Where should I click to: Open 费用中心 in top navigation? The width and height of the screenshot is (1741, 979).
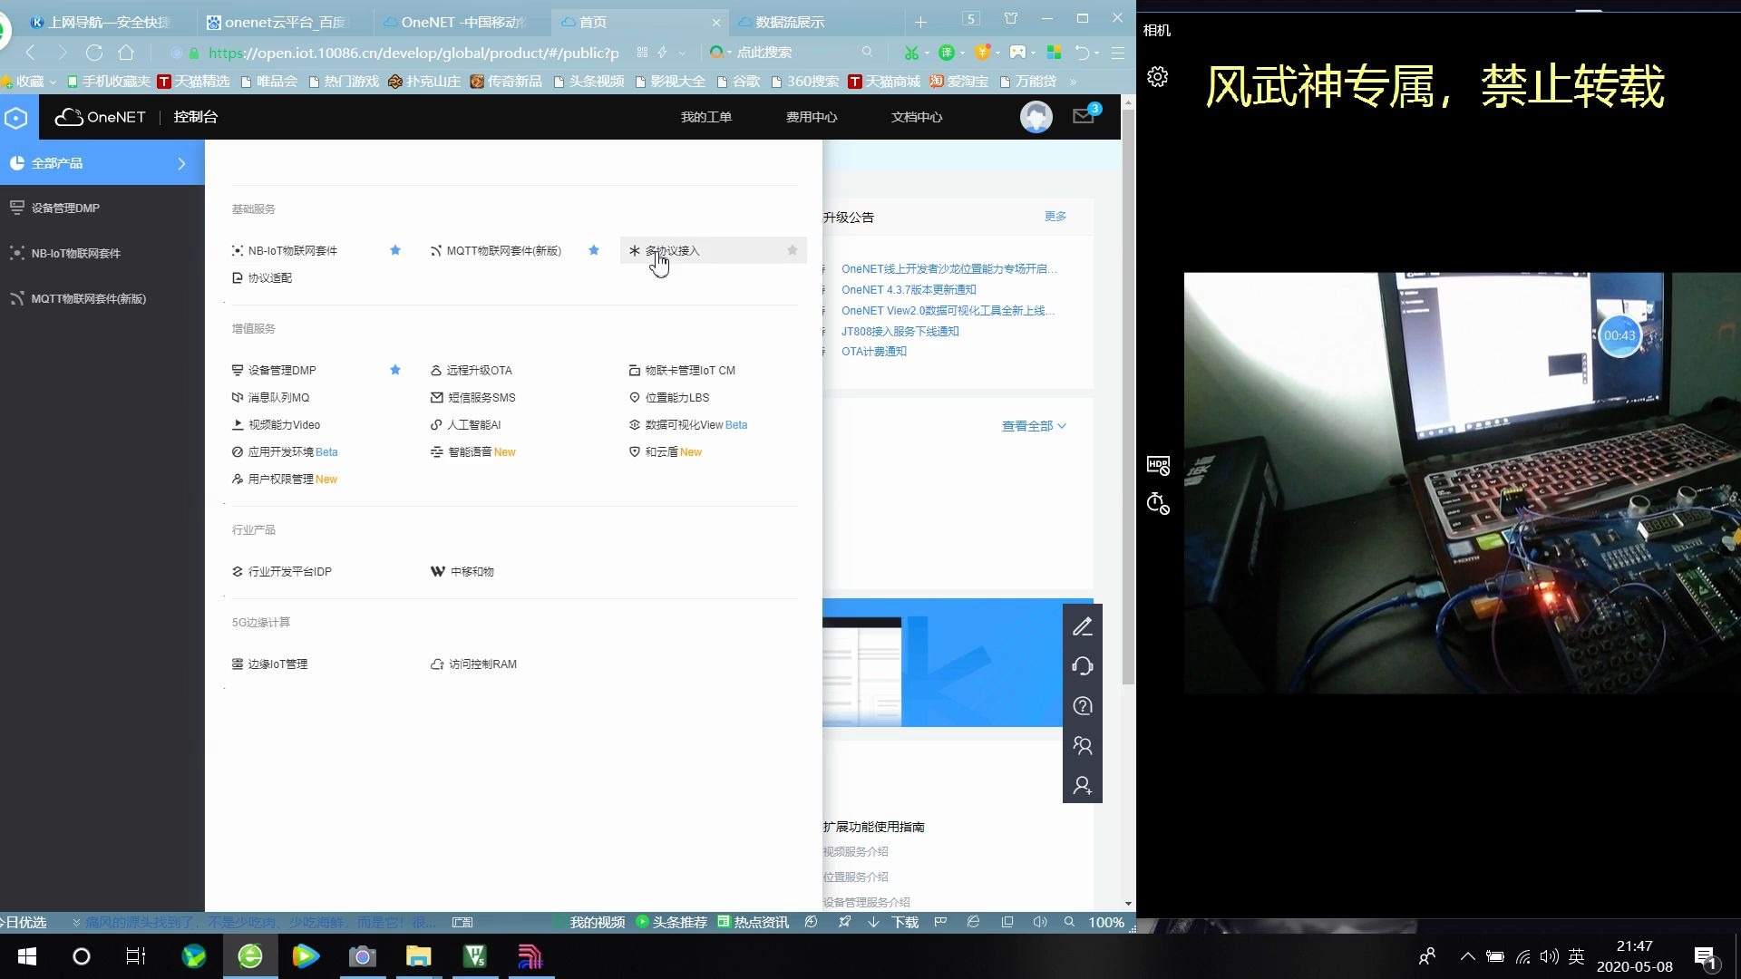click(x=812, y=117)
